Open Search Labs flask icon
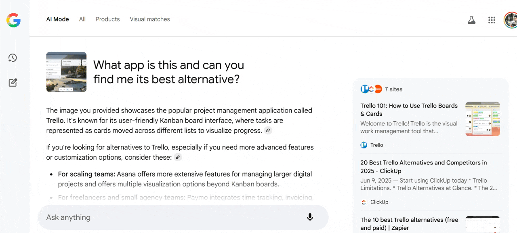 [471, 20]
